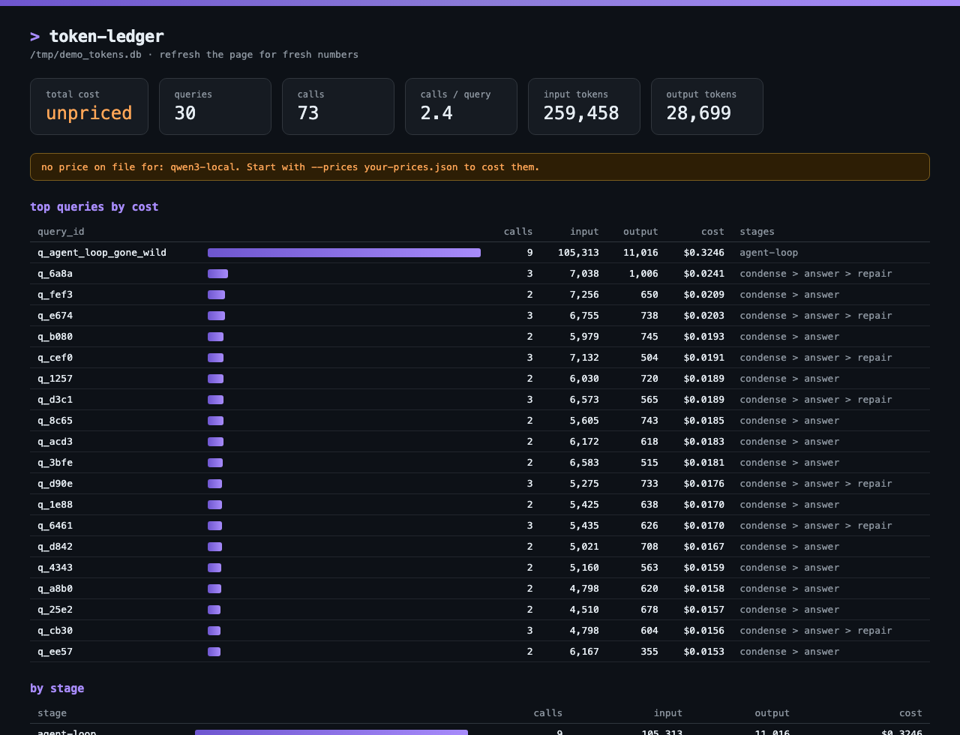Click the cost bar for q_6a8a
Viewport: 960px width, 735px height.
pos(217,274)
